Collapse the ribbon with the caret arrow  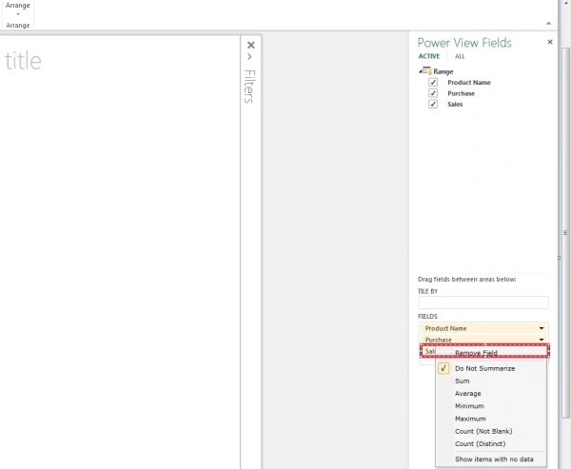coord(548,24)
